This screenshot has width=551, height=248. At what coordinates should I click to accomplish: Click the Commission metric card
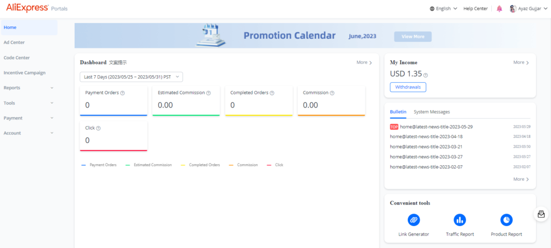click(x=331, y=101)
